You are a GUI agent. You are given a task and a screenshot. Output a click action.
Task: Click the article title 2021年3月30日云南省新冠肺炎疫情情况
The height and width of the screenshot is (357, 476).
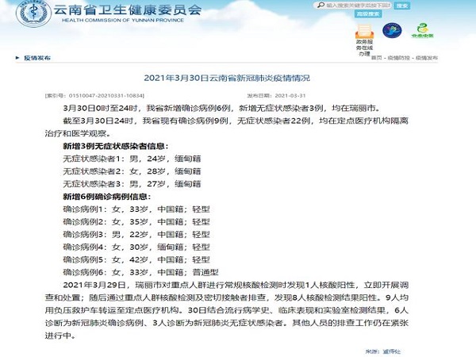237,78
